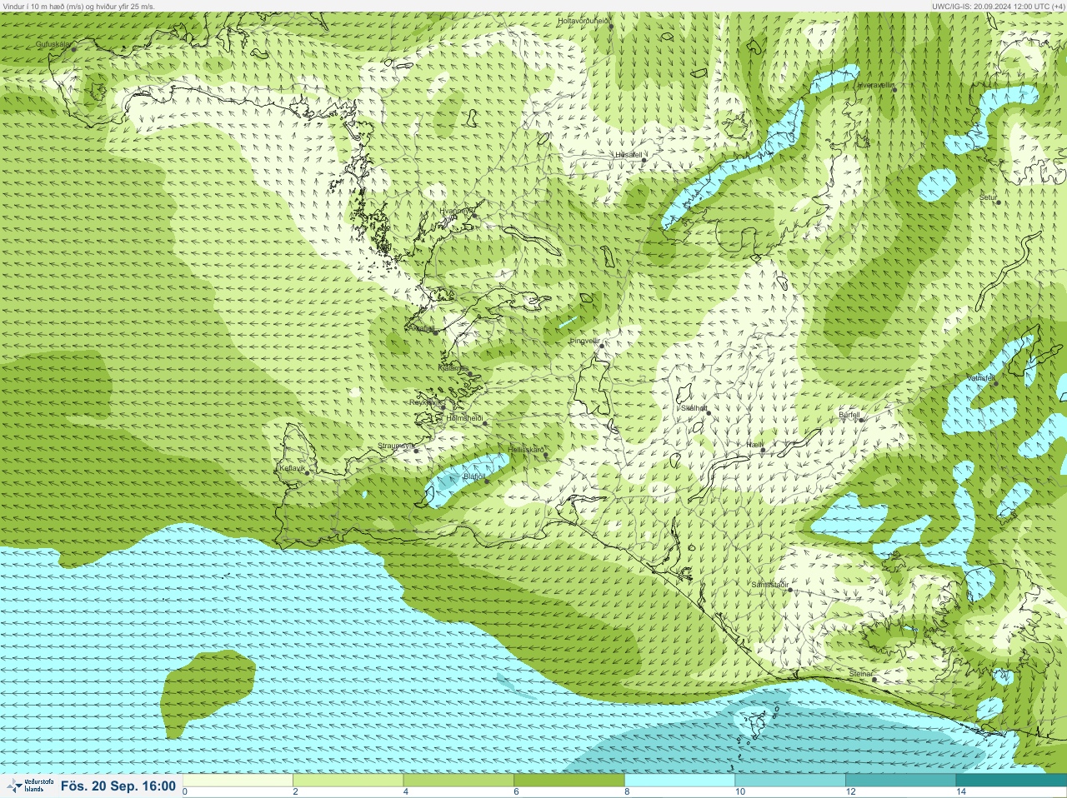The height and width of the screenshot is (798, 1067).
Task: Click the Straumsvík station label
Action: tap(396, 446)
